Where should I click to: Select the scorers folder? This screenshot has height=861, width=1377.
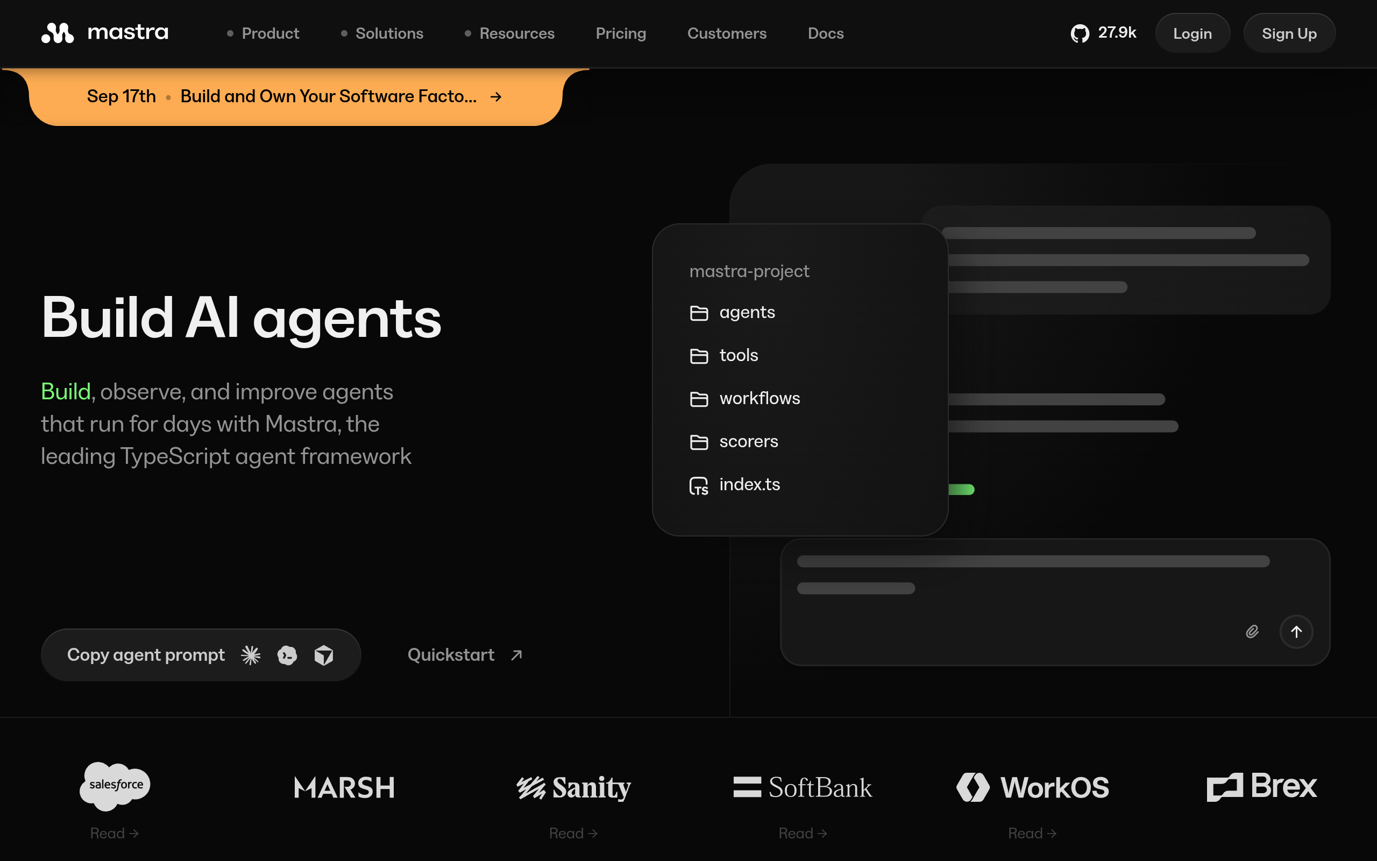tap(734, 441)
